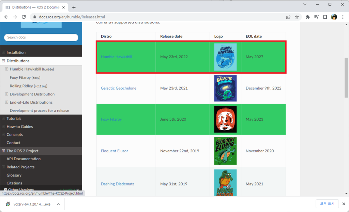
Task: Select the May 23rd, 2022 cell
Action: click(x=183, y=57)
